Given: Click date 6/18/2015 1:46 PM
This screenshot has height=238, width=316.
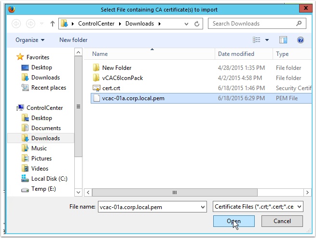Looking at the screenshot, I should [x=241, y=88].
